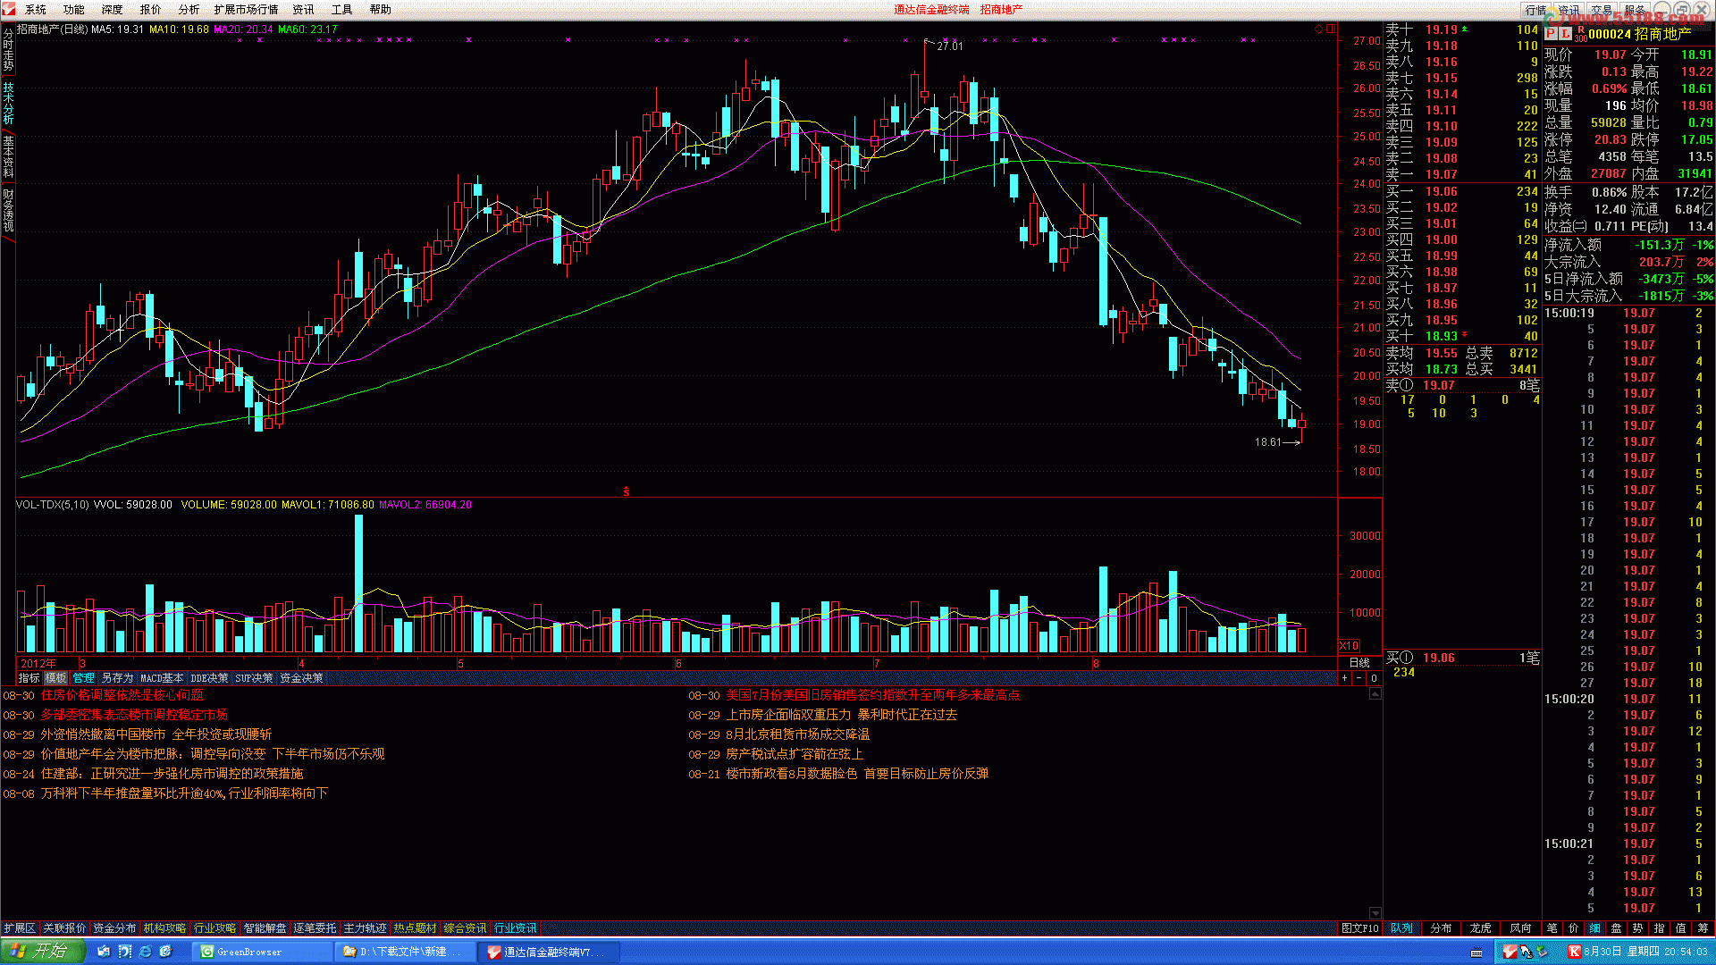Click the 管理 template button
This screenshot has height=965, width=1716.
(x=84, y=679)
